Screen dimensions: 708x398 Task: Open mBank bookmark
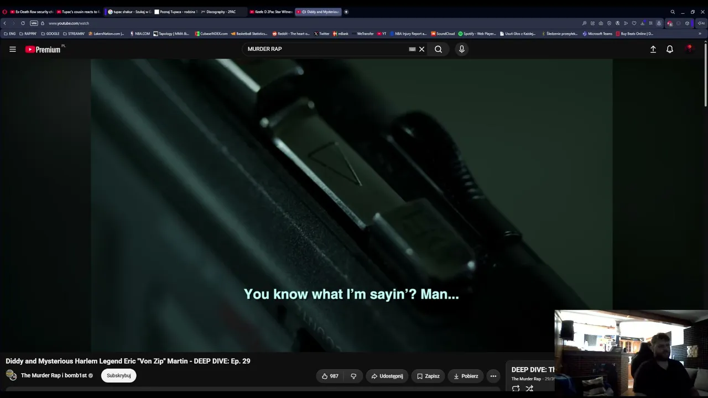point(341,34)
